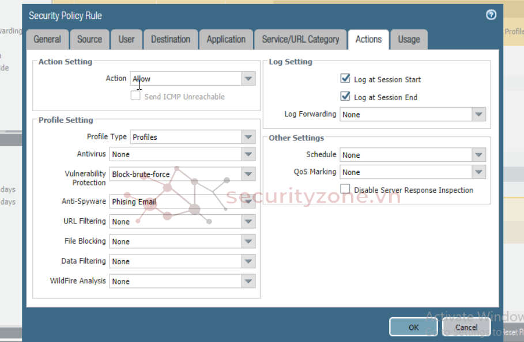Uncheck Log at Session End

coord(345,96)
